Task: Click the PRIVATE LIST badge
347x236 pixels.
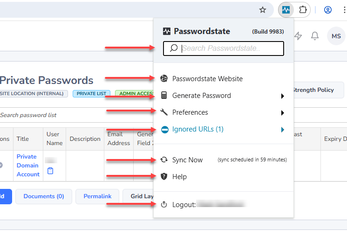Action: pyautogui.click(x=91, y=93)
